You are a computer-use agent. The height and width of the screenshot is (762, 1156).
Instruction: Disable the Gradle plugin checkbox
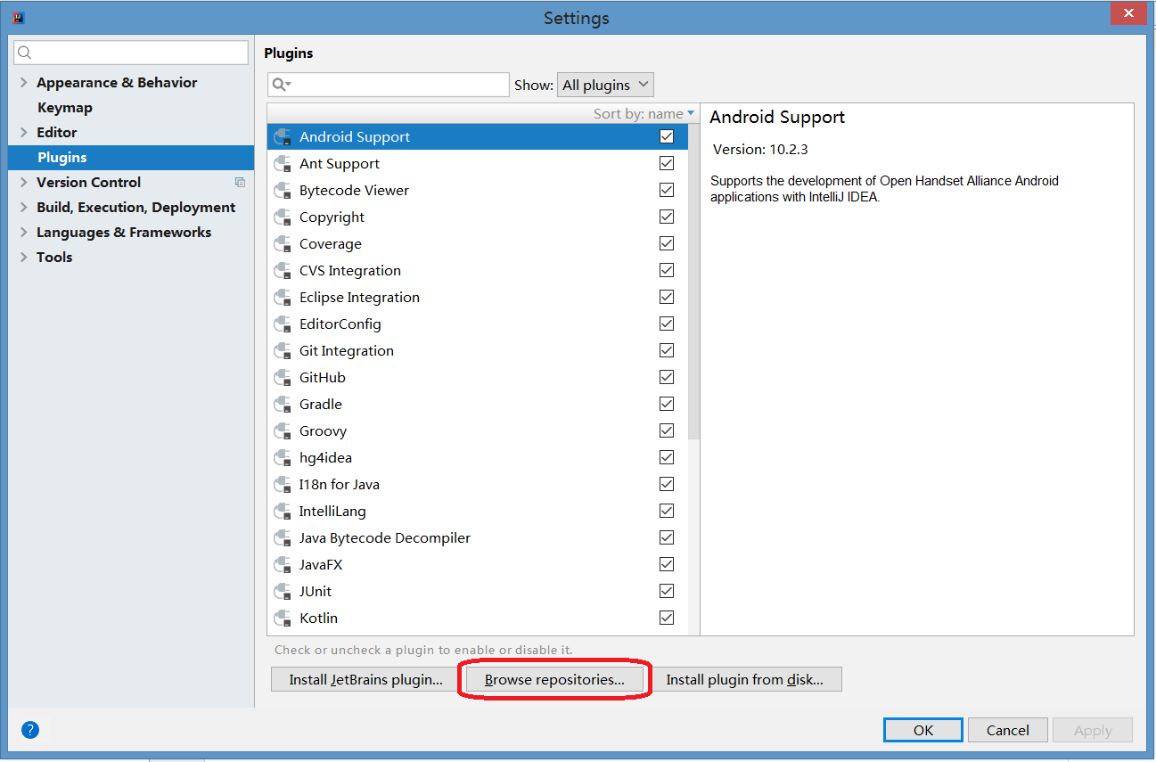click(x=667, y=404)
